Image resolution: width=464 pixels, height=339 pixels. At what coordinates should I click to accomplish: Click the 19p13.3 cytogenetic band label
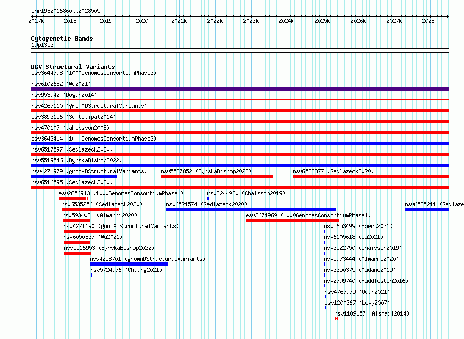(42, 45)
